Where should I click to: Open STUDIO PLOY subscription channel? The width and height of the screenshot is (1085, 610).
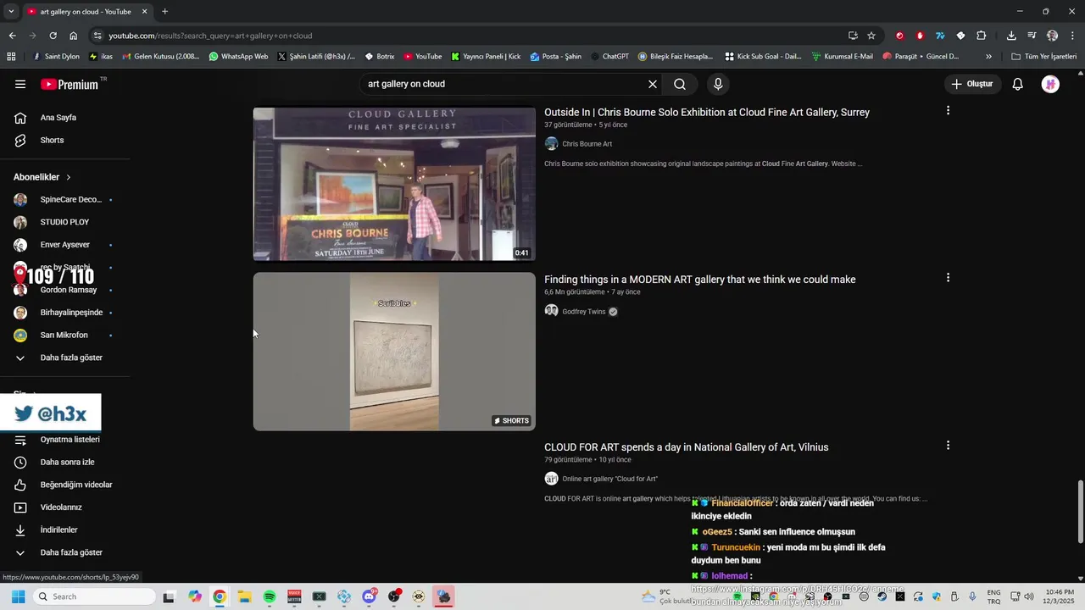click(64, 222)
